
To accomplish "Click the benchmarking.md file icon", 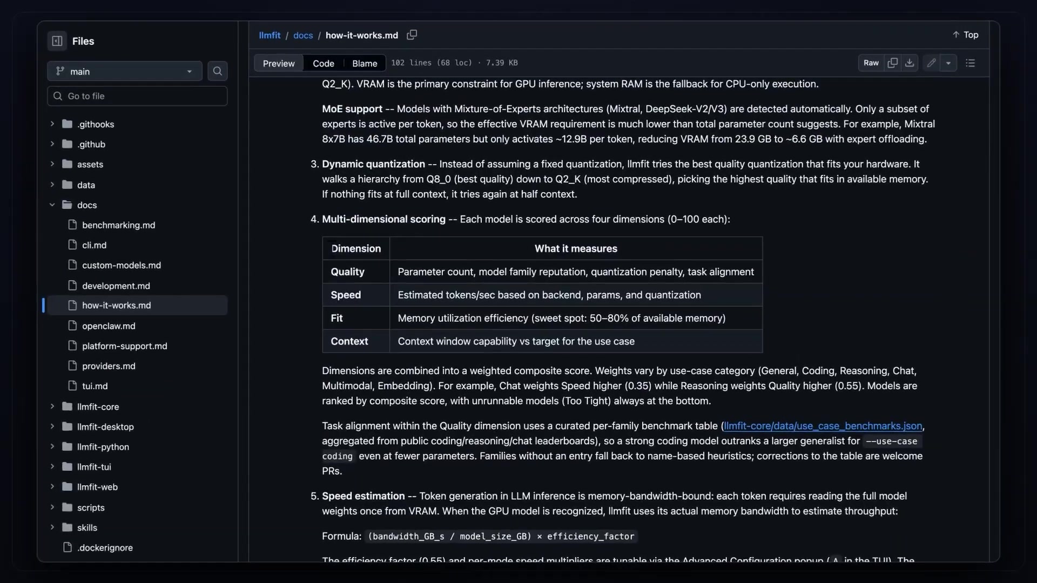I will coord(72,225).
